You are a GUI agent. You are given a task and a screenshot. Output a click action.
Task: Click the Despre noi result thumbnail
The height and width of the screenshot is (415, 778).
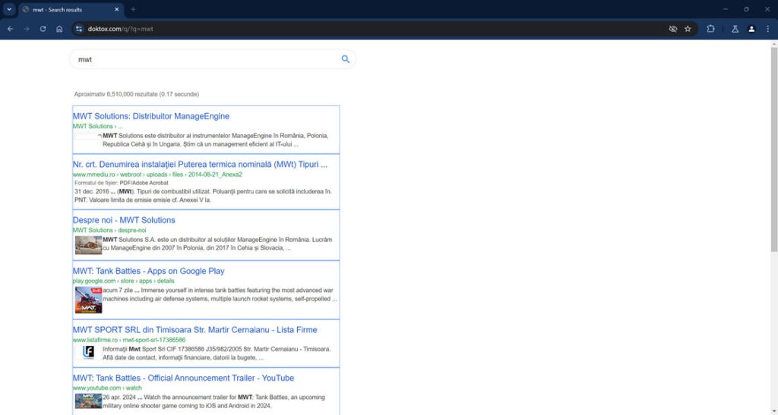pos(88,245)
